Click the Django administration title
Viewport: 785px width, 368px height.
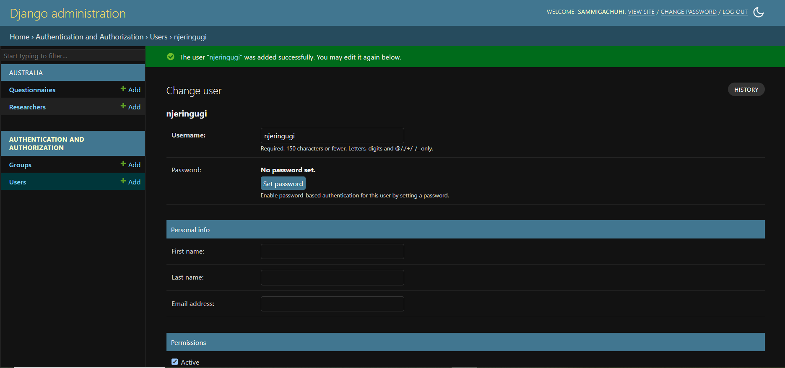(68, 13)
